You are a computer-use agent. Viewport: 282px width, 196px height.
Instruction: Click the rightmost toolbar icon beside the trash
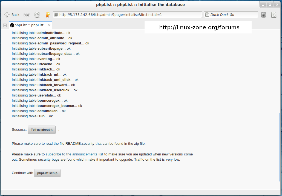tap(274, 15)
